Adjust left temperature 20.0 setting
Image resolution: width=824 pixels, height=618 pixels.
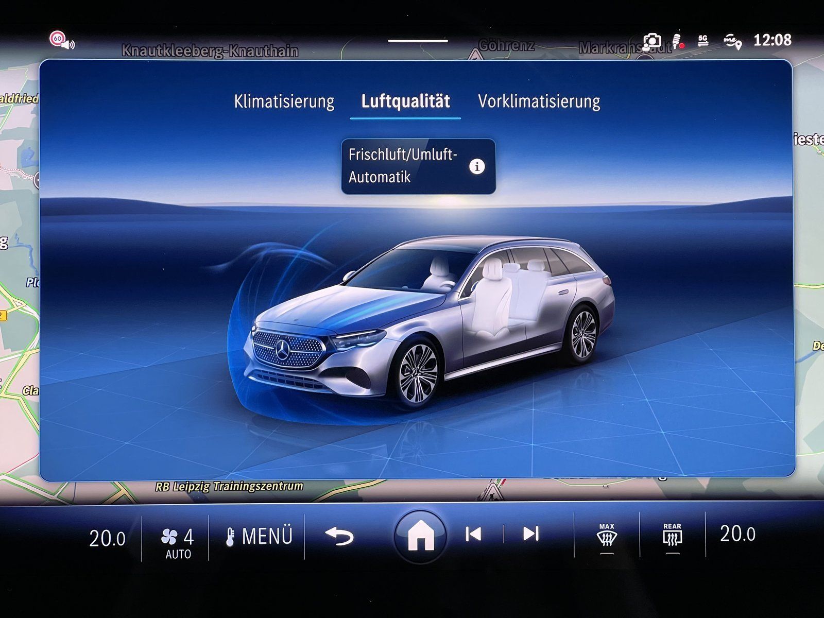point(107,538)
